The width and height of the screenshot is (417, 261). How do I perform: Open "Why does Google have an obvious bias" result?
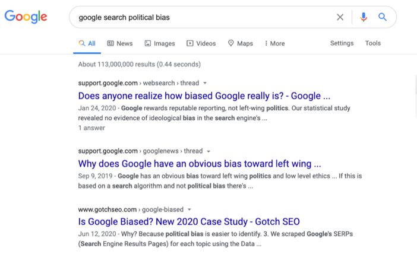point(200,164)
